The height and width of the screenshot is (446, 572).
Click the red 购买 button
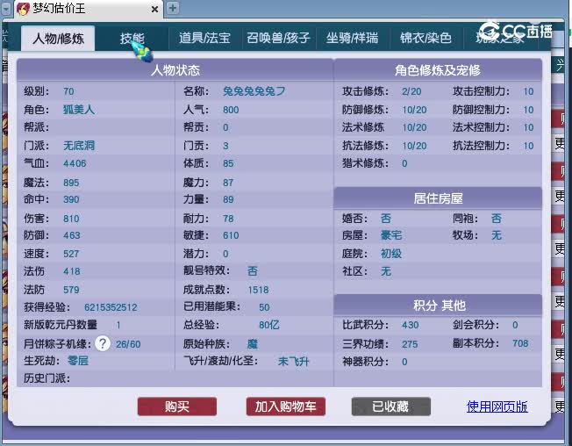[177, 406]
